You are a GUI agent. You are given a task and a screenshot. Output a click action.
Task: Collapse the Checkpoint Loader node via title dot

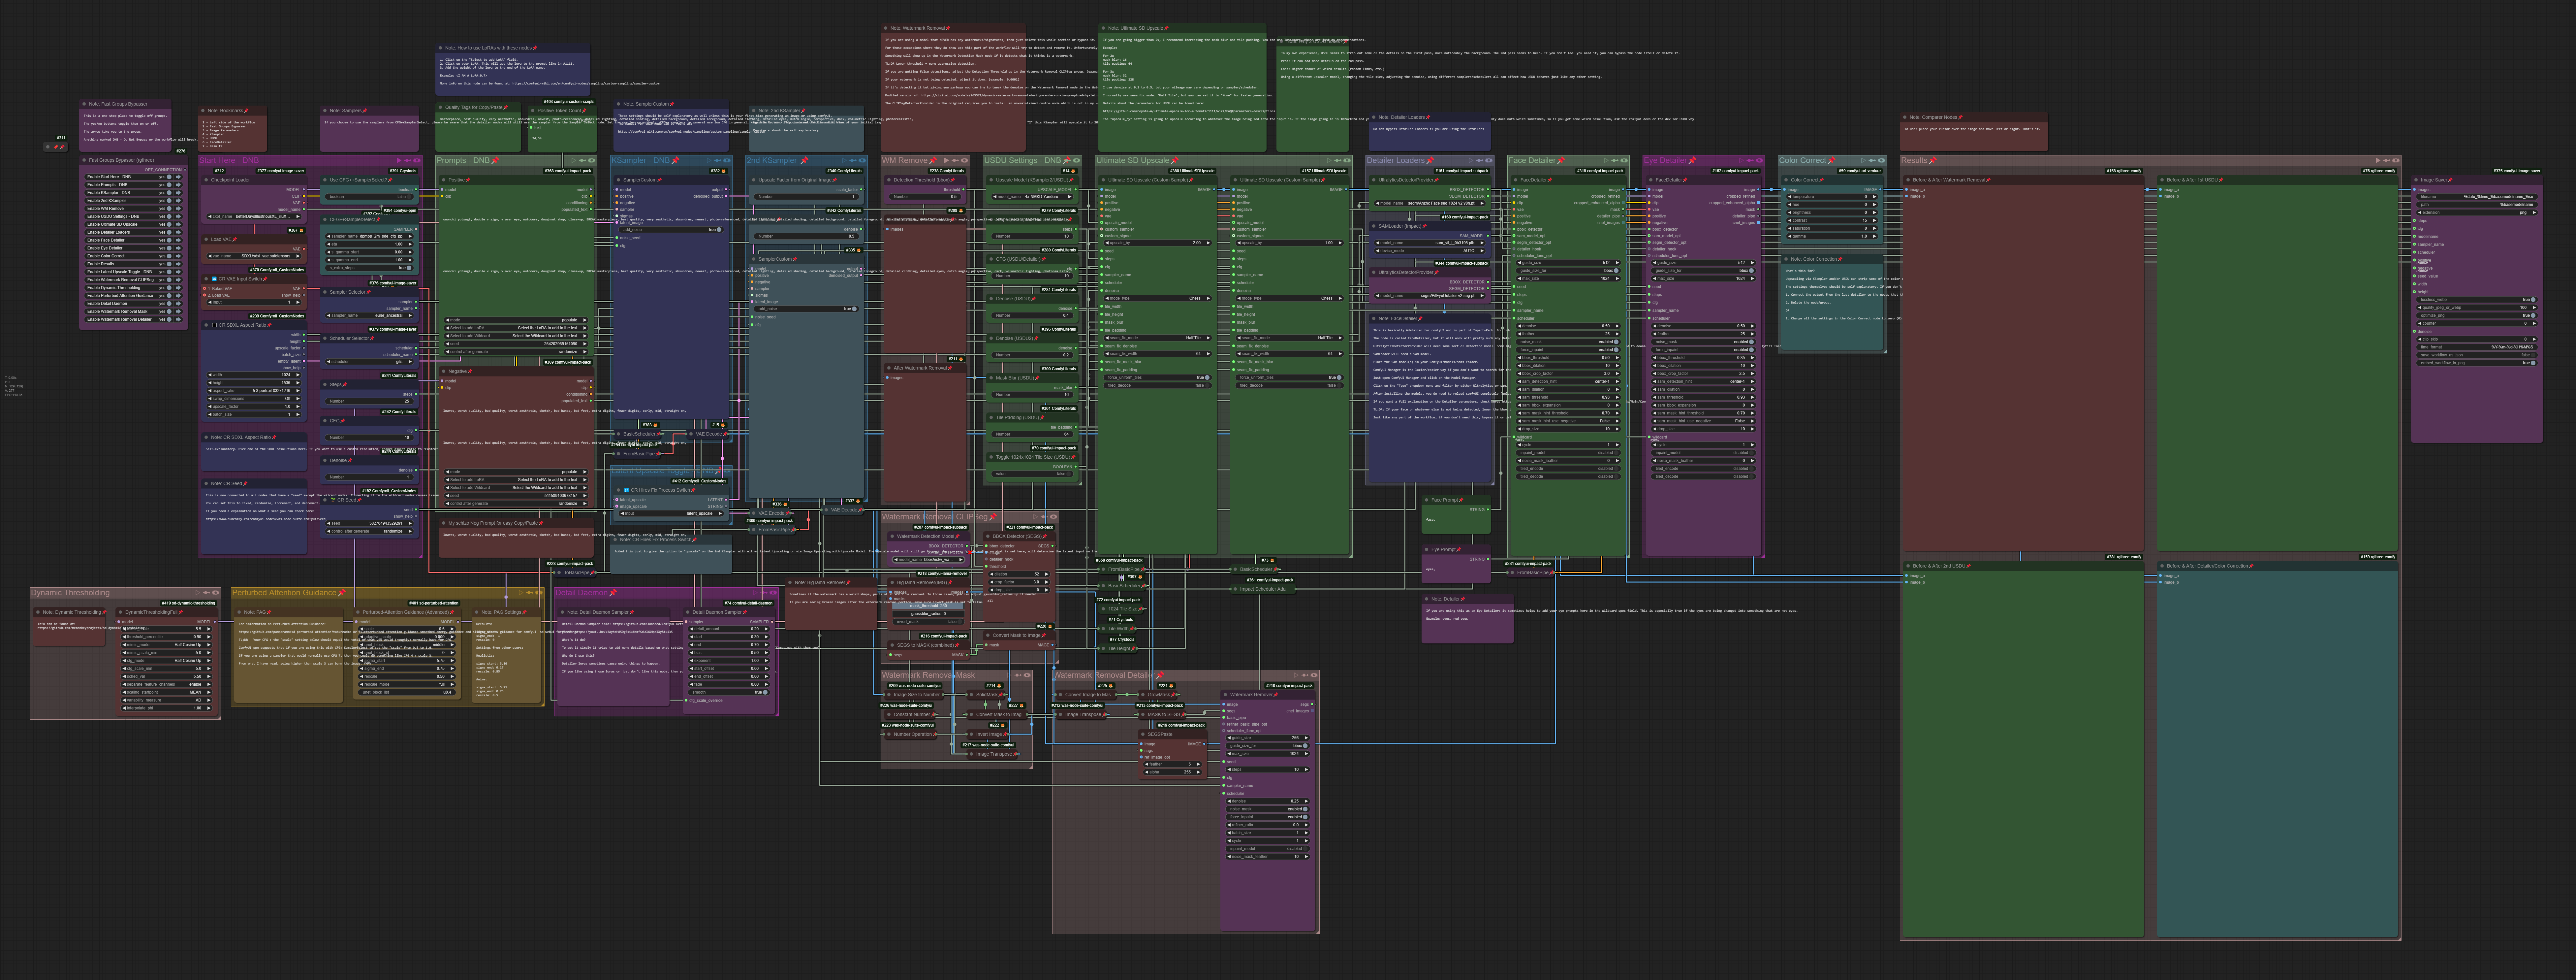click(206, 180)
